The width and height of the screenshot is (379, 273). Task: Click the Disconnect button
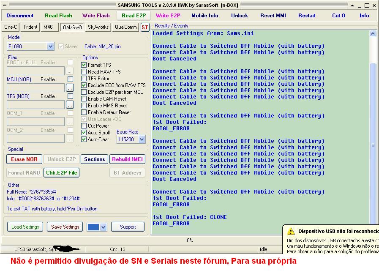coord(20,16)
